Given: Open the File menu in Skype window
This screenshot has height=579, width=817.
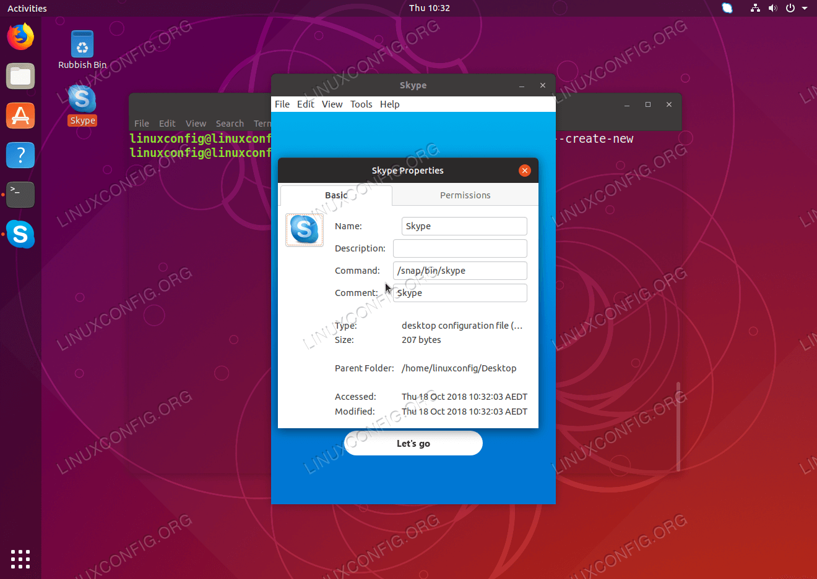Looking at the screenshot, I should (x=282, y=104).
